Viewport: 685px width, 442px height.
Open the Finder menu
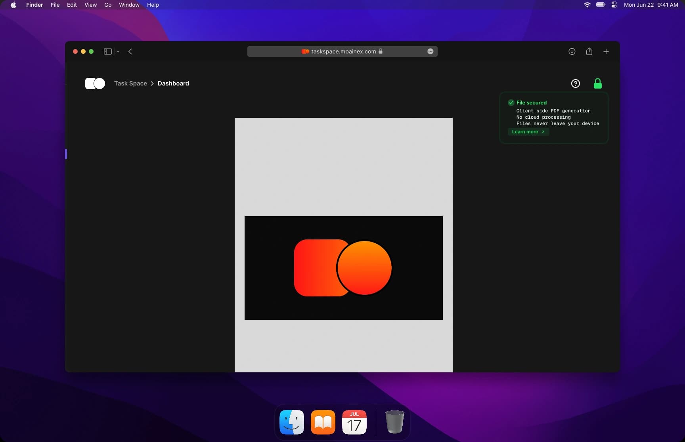(x=34, y=5)
